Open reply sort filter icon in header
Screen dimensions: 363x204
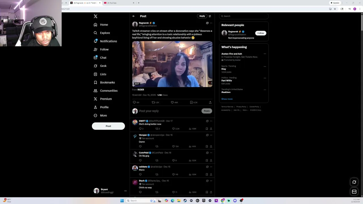coord(210,16)
